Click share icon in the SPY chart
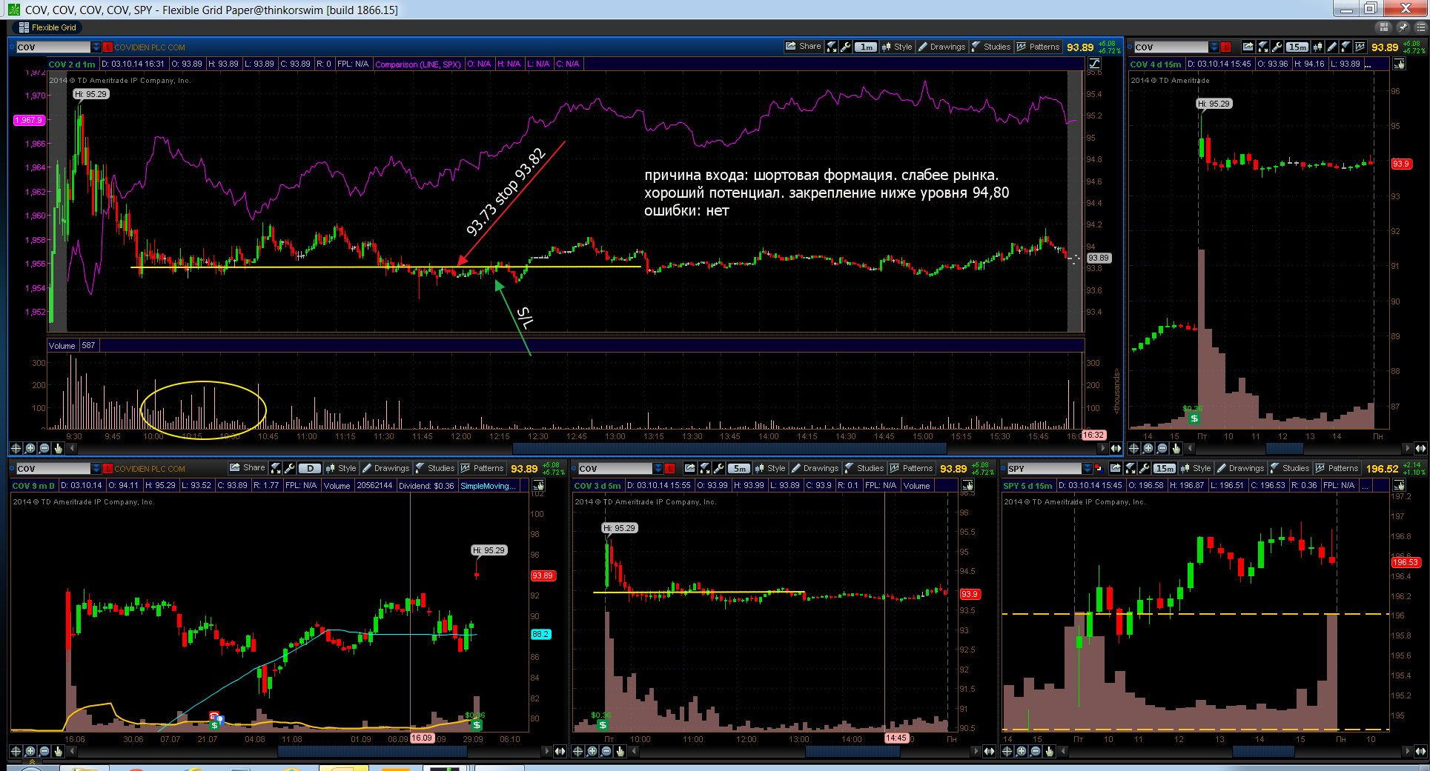Viewport: 1430px width, 771px height. [x=1116, y=468]
